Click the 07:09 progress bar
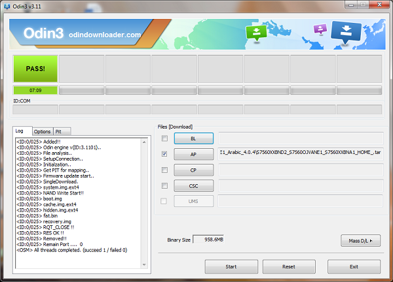 point(35,90)
